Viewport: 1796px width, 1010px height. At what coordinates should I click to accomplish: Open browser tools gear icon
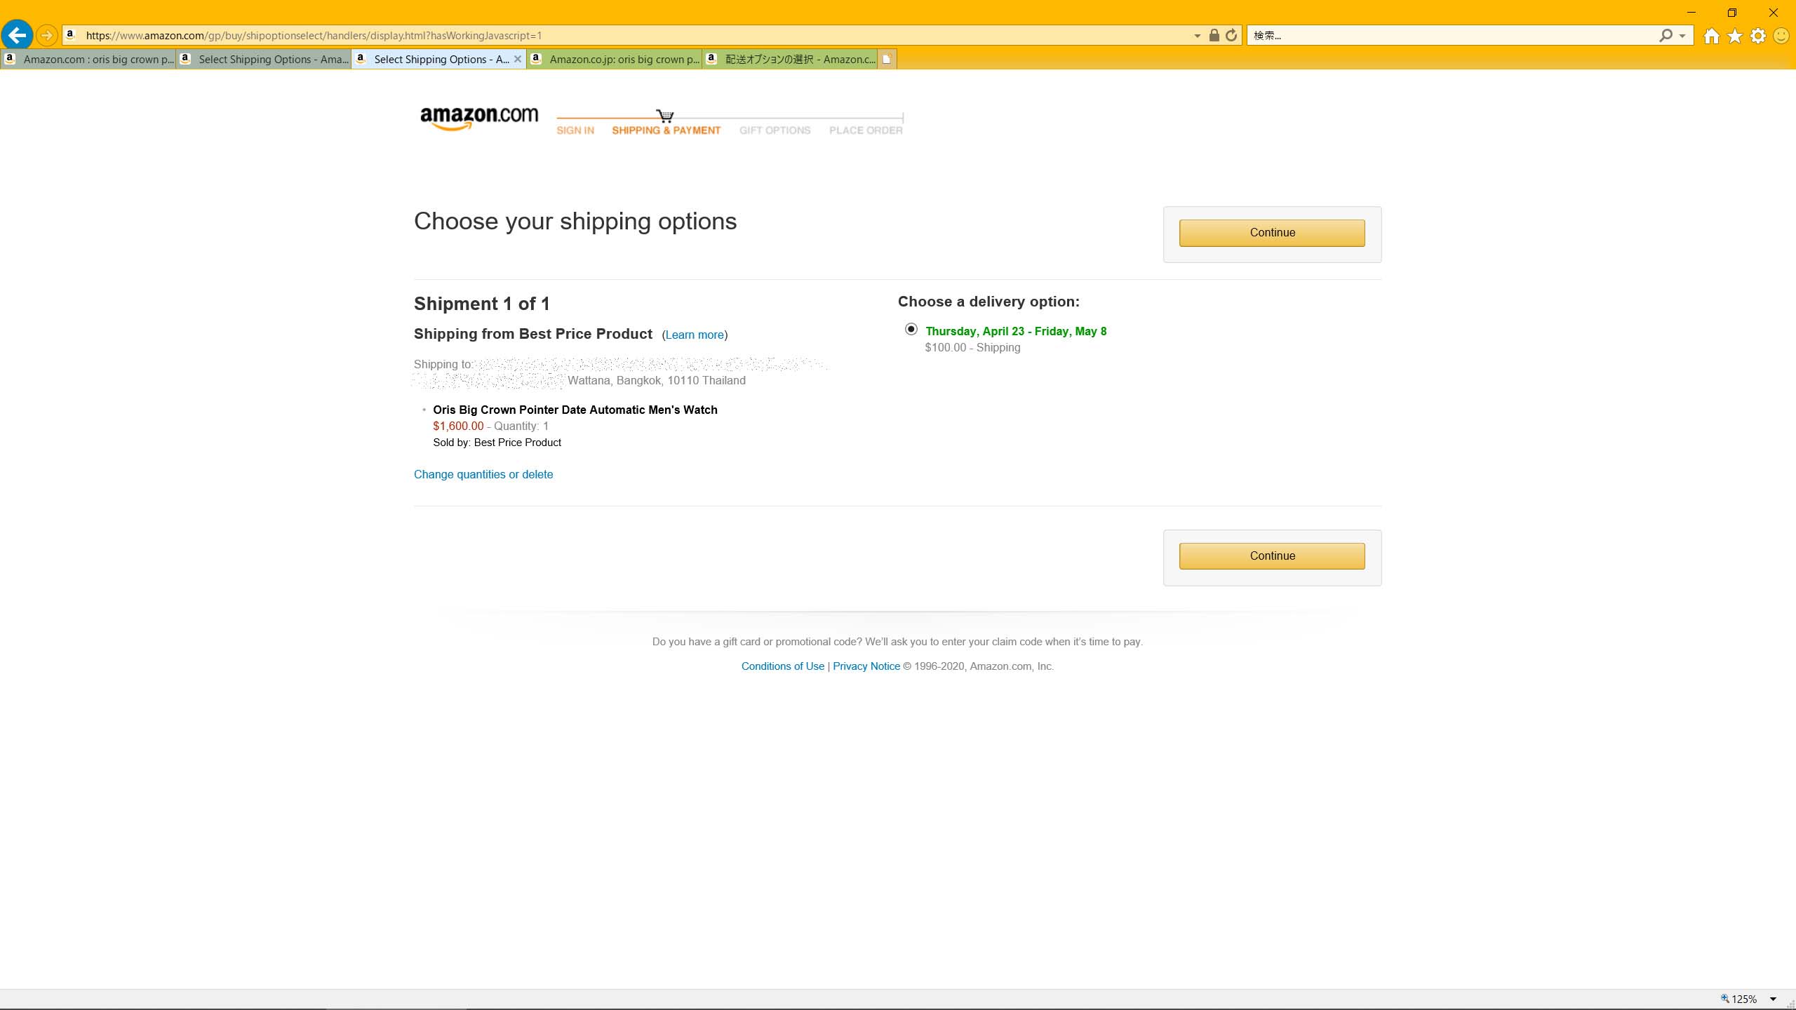[1758, 36]
